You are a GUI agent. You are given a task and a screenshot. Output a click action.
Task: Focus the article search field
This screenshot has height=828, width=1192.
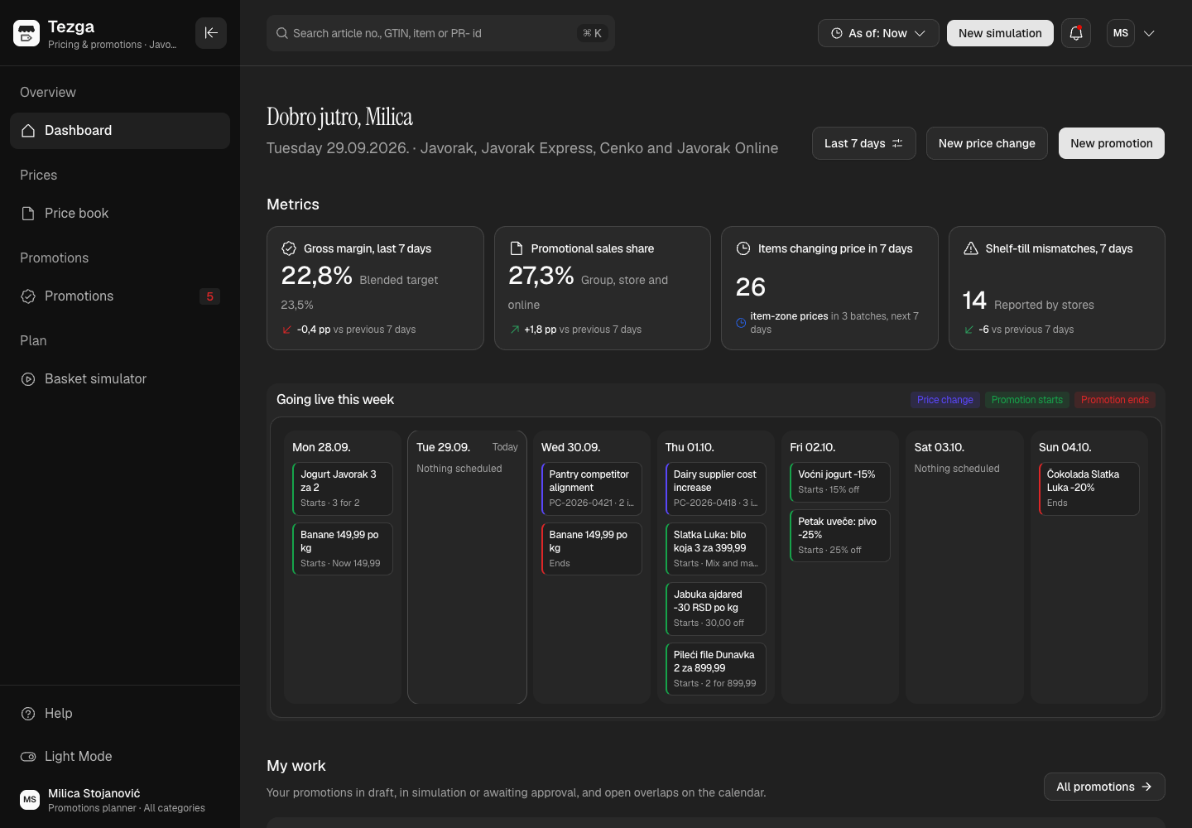pyautogui.click(x=440, y=33)
